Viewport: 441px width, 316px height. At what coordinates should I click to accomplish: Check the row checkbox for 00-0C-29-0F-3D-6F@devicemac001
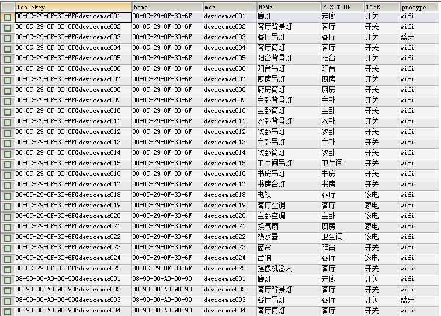tap(8, 18)
